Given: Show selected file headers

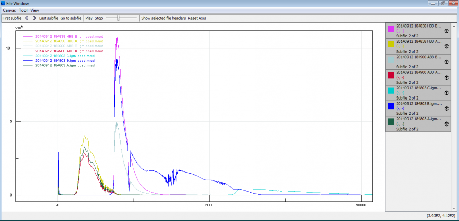Looking at the screenshot, I should [x=164, y=18].
